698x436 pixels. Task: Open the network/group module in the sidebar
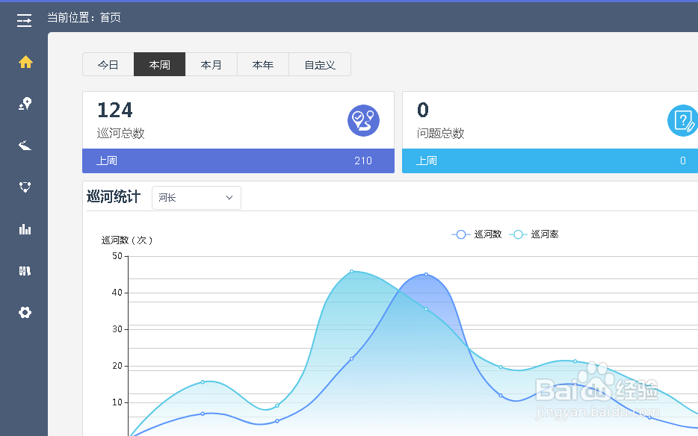click(24, 187)
